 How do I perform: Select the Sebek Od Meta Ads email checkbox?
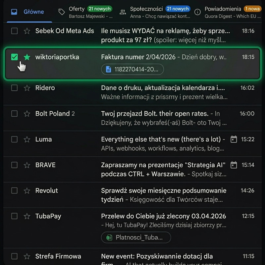tap(14, 31)
